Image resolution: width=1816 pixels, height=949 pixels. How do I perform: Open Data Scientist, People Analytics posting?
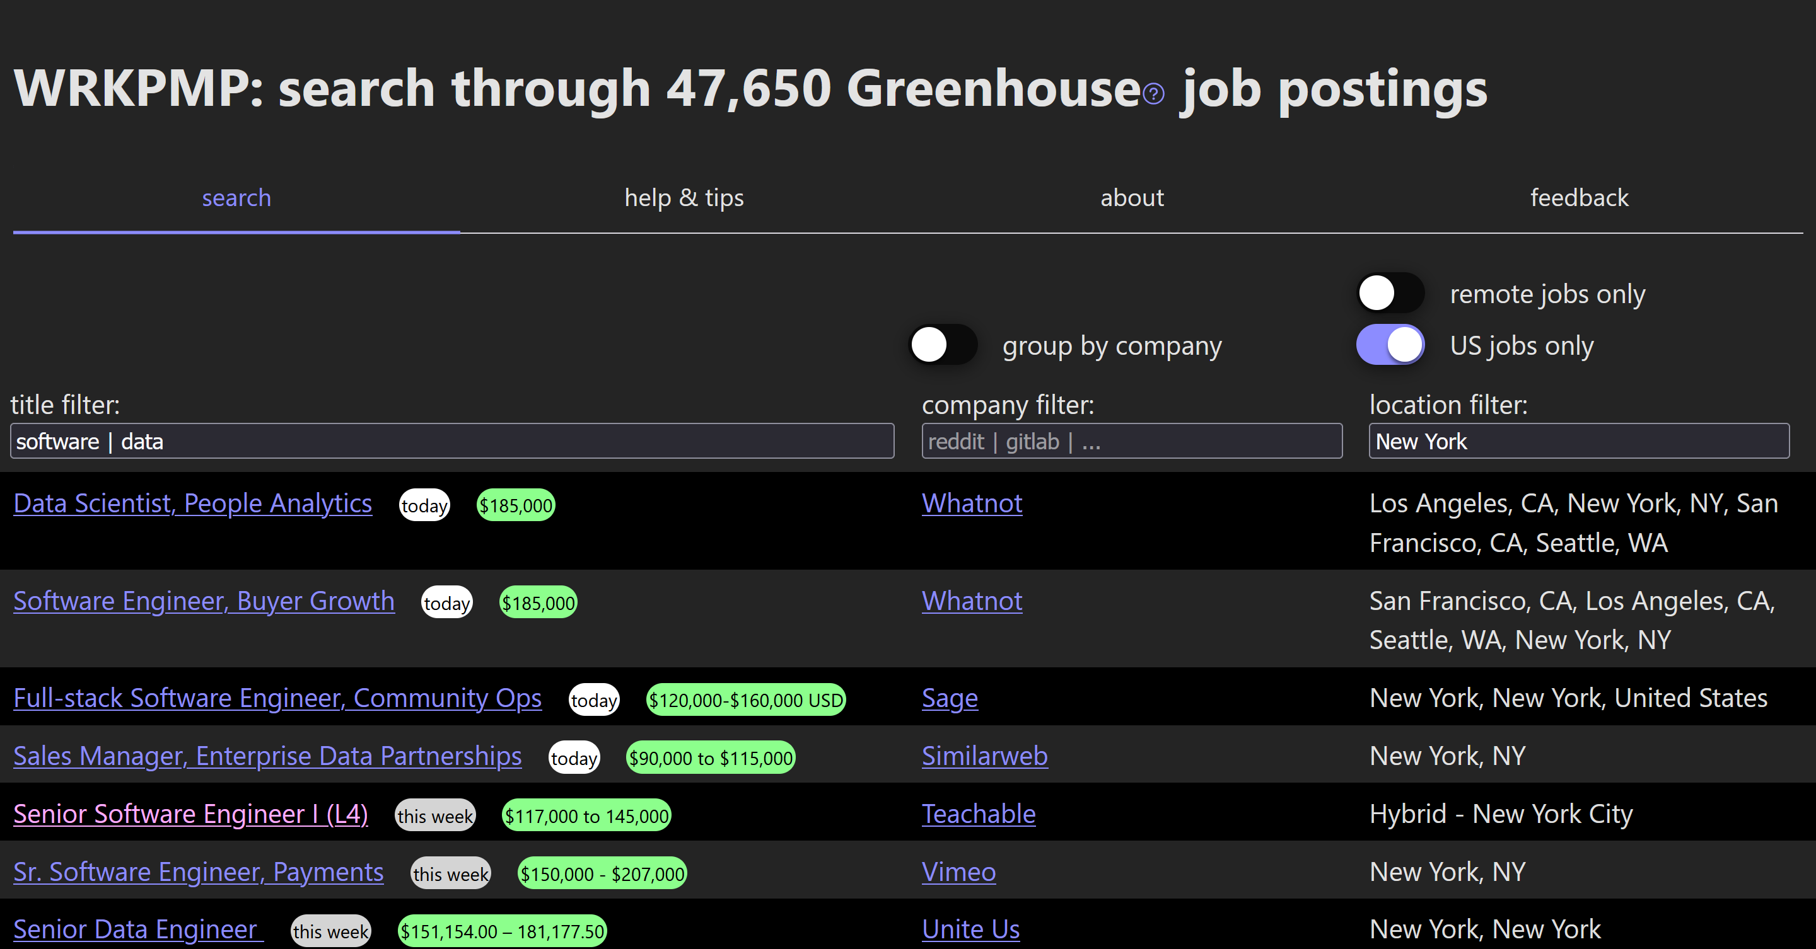click(x=192, y=503)
